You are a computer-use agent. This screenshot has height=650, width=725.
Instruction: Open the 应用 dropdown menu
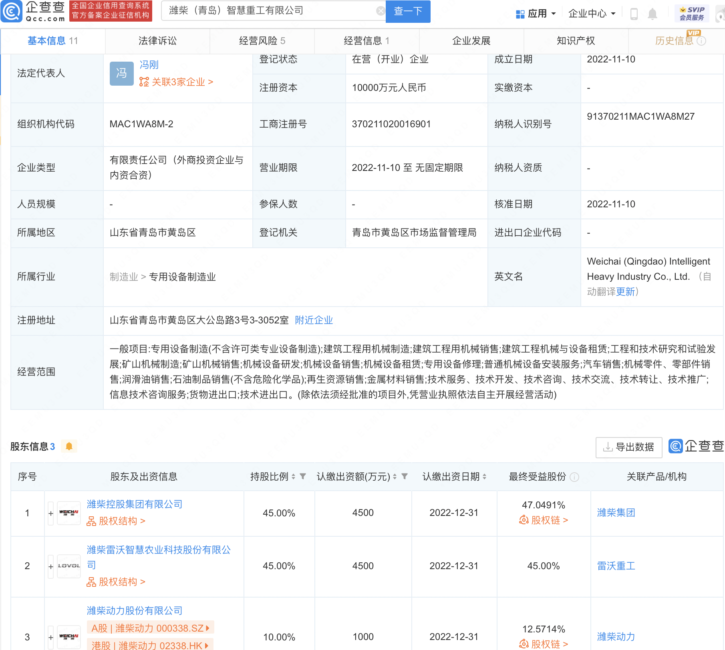coord(536,14)
